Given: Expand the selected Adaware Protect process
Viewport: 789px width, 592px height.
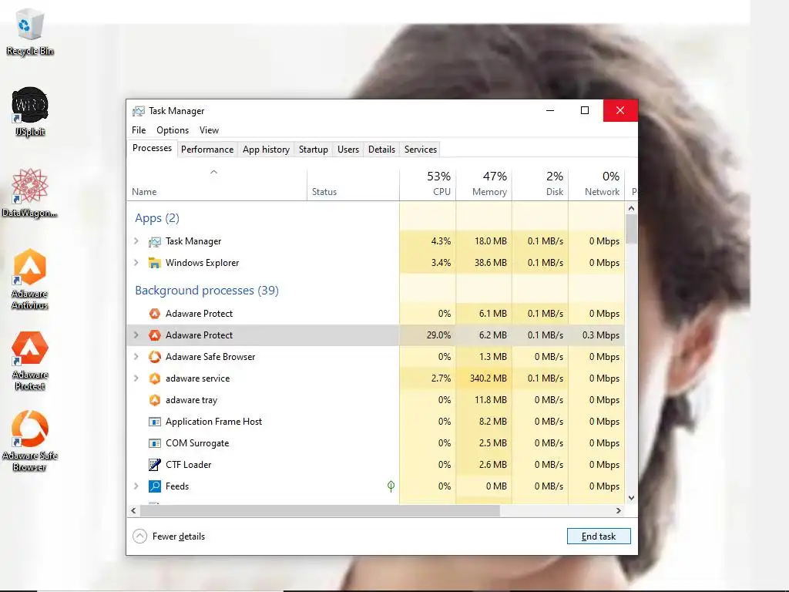Looking at the screenshot, I should pos(136,335).
